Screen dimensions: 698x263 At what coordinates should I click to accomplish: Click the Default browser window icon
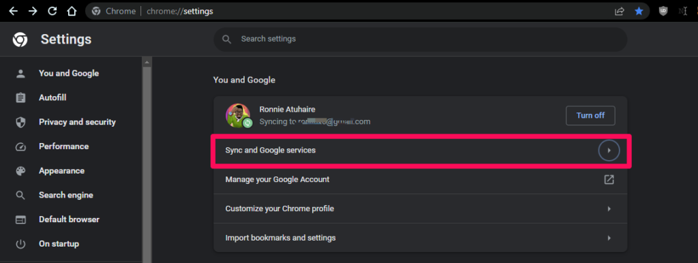pos(20,219)
